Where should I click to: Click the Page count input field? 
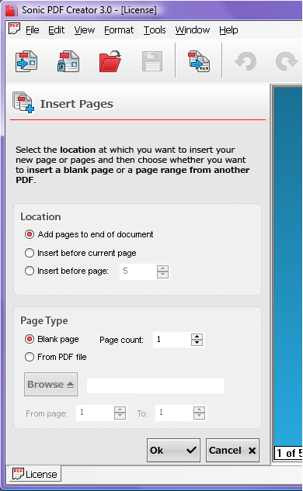point(172,340)
